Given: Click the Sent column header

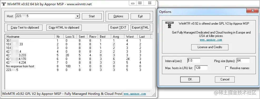Looking at the screenshot, I should coord(82,37).
